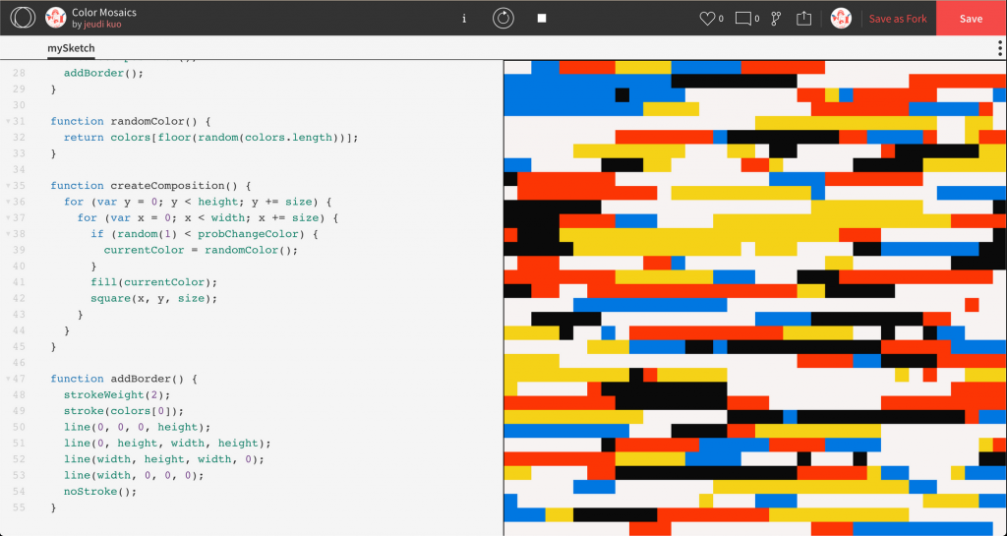Click the 'addBorder();' call at line 28
1007x536 pixels.
point(104,73)
